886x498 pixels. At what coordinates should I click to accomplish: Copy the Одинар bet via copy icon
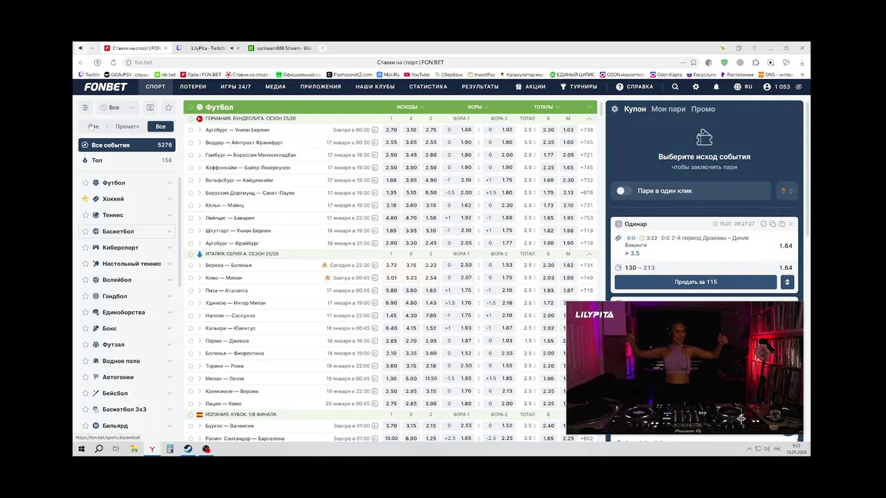tap(772, 224)
